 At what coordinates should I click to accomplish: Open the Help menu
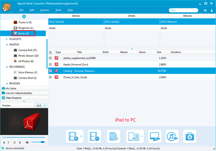click(70, 10)
